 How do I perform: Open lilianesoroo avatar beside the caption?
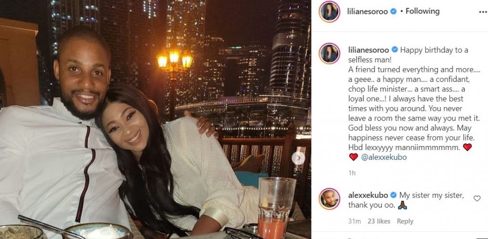[x=330, y=53]
